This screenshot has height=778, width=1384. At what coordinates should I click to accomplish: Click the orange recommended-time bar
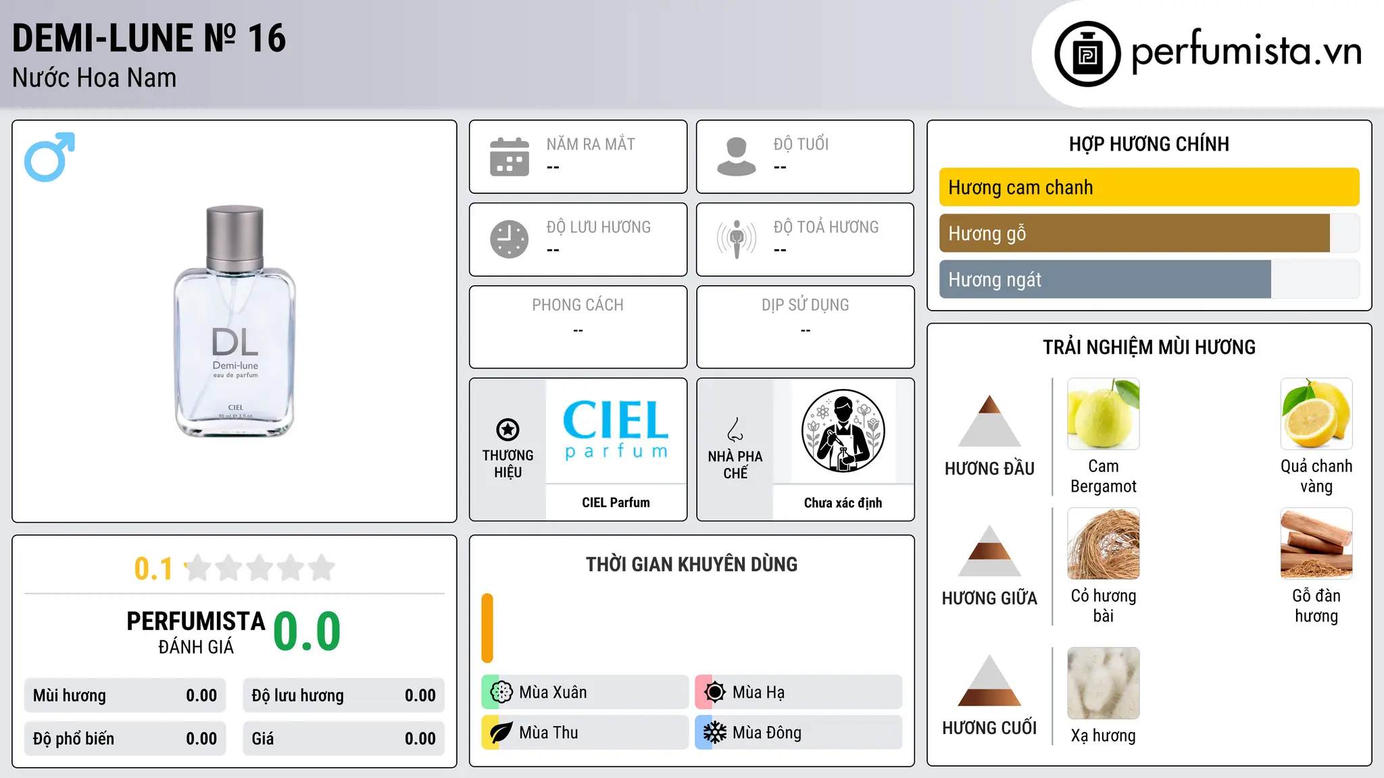point(487,628)
